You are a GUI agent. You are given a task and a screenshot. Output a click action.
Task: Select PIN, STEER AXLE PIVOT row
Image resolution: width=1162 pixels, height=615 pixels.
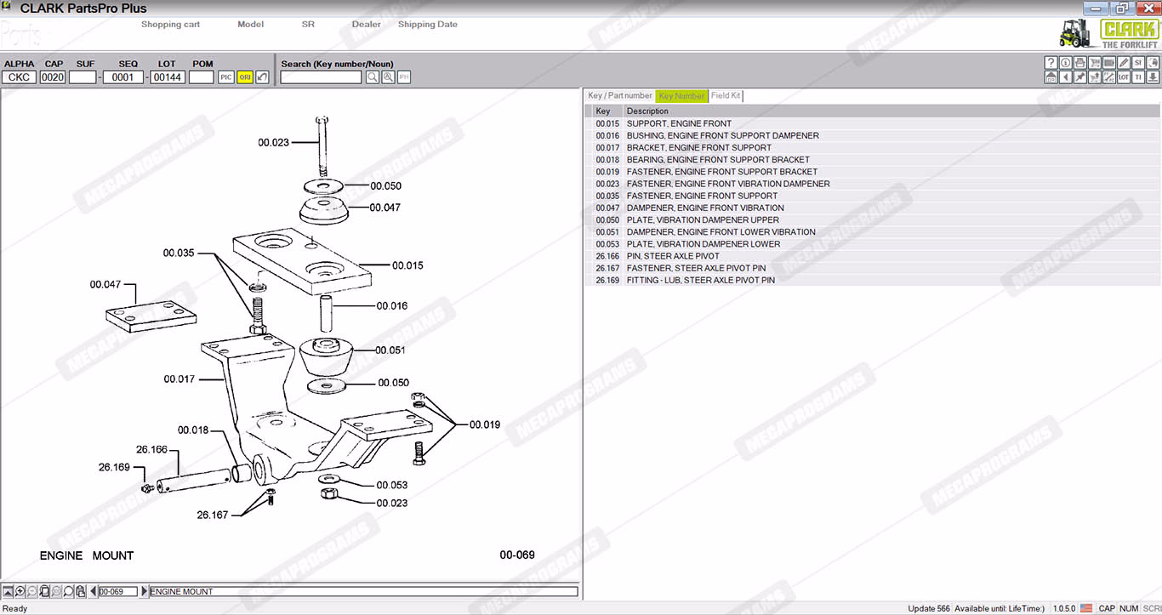click(x=673, y=256)
